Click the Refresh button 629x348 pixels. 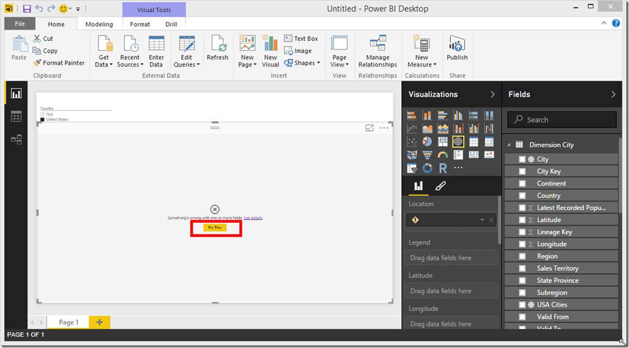pos(217,48)
